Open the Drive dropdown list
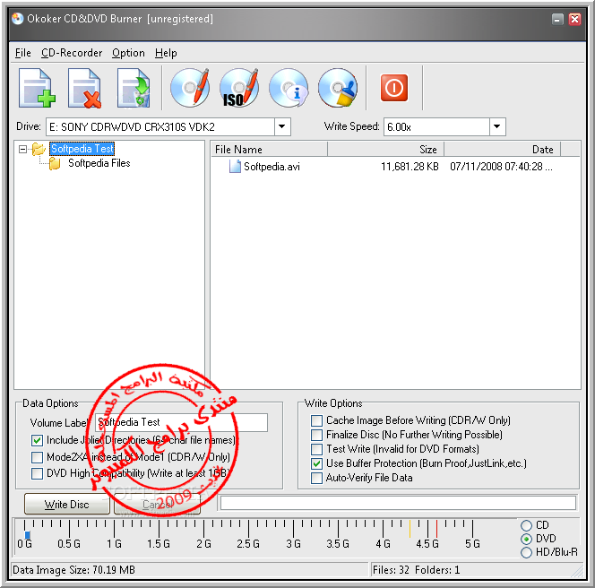This screenshot has width=595, height=588. (282, 126)
